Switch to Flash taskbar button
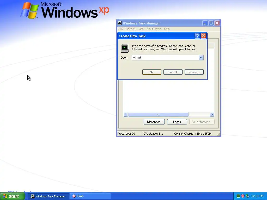The width and height of the screenshot is (267, 200). coord(90,196)
